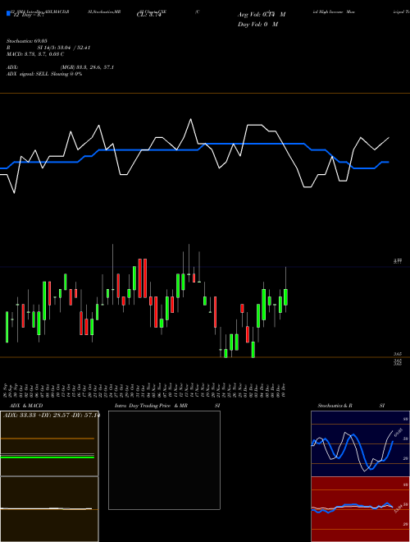Open the red RSI indicator panel
Viewport: 410px width, 542px height.
point(360,509)
